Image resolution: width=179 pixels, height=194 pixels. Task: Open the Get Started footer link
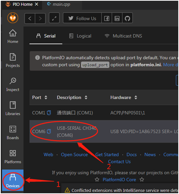coord(107,154)
